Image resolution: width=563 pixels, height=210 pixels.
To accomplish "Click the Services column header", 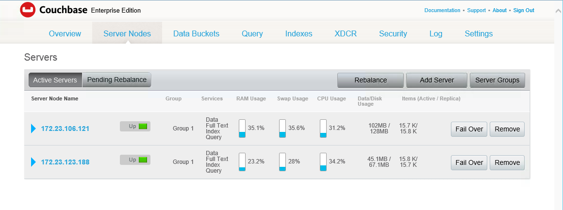I will click(x=212, y=98).
